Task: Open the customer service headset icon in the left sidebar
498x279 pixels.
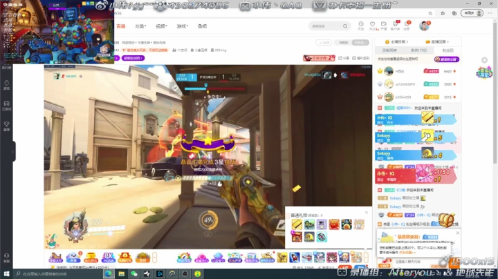Action: [x=7, y=257]
